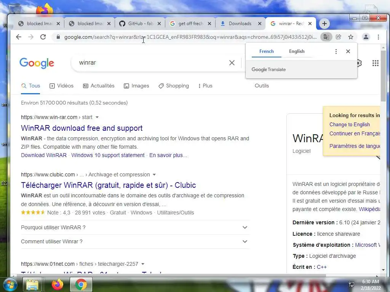
Task: Open the Outils search tools
Action: pos(262,86)
